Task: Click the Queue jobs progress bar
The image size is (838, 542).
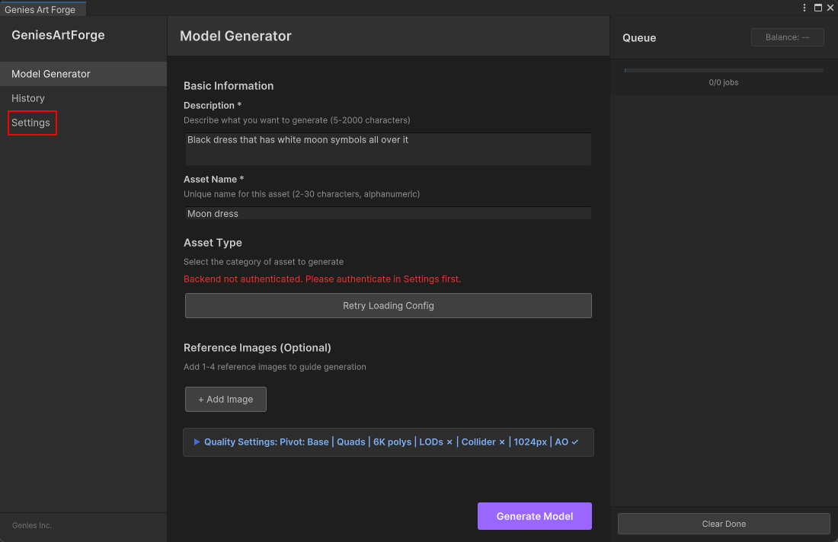Action: (x=723, y=70)
